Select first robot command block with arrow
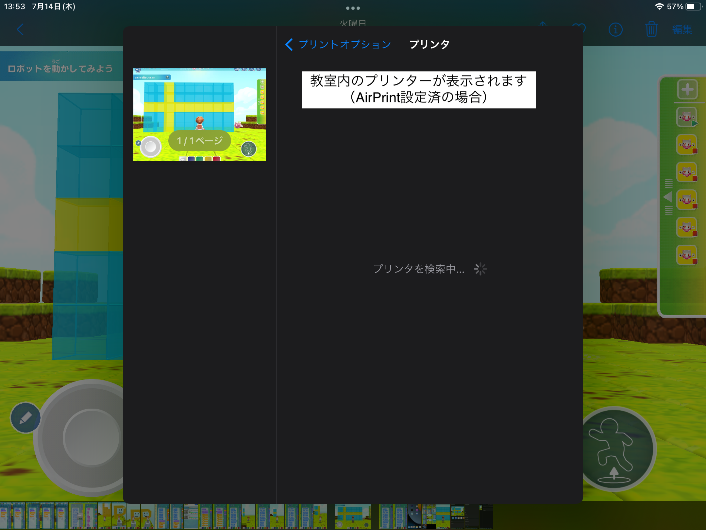 click(687, 117)
